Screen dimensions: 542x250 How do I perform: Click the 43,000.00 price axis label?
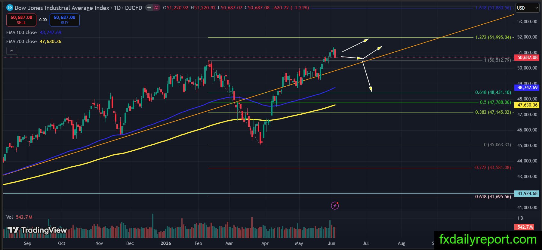coord(527,177)
